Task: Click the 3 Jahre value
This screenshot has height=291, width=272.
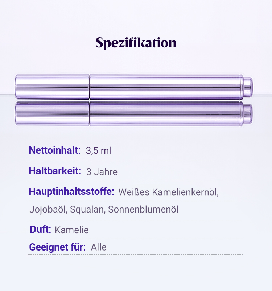Action: (x=102, y=172)
